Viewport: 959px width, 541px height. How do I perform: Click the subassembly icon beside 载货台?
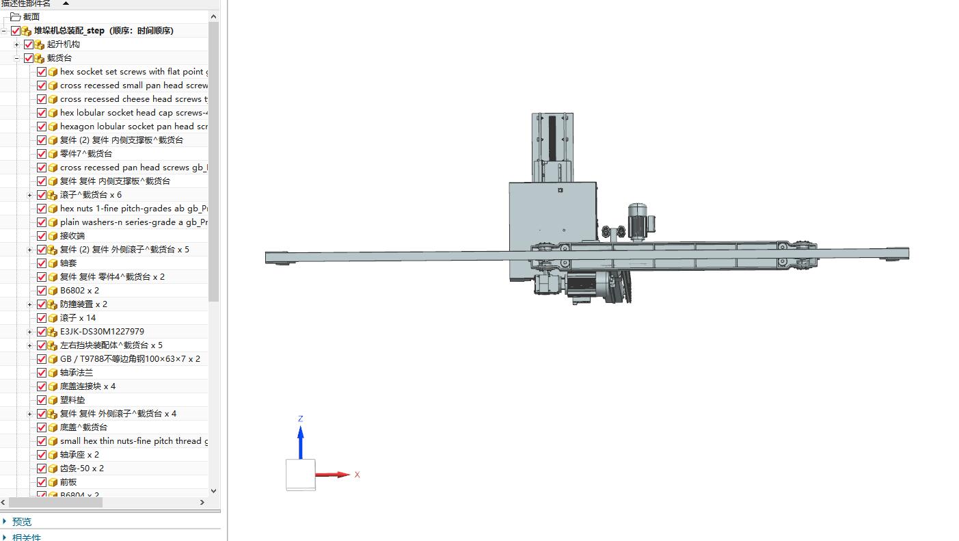coord(40,58)
